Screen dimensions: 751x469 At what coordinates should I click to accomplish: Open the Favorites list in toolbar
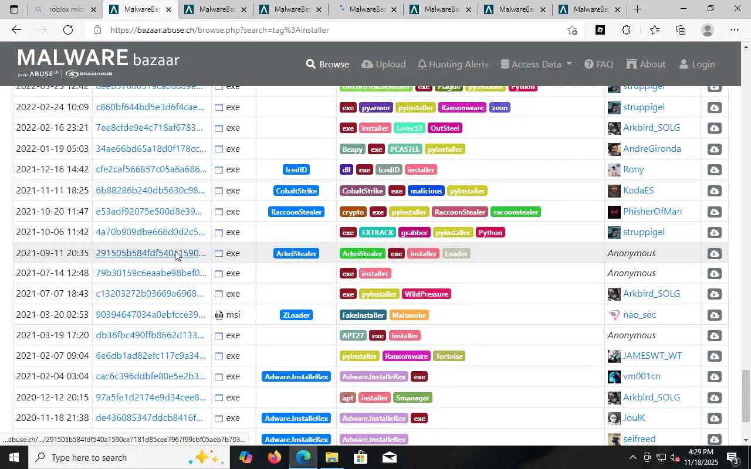[654, 30]
